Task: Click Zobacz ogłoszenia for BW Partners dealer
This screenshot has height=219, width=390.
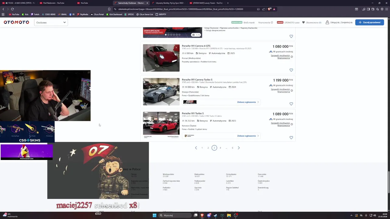Action: [x=248, y=102]
